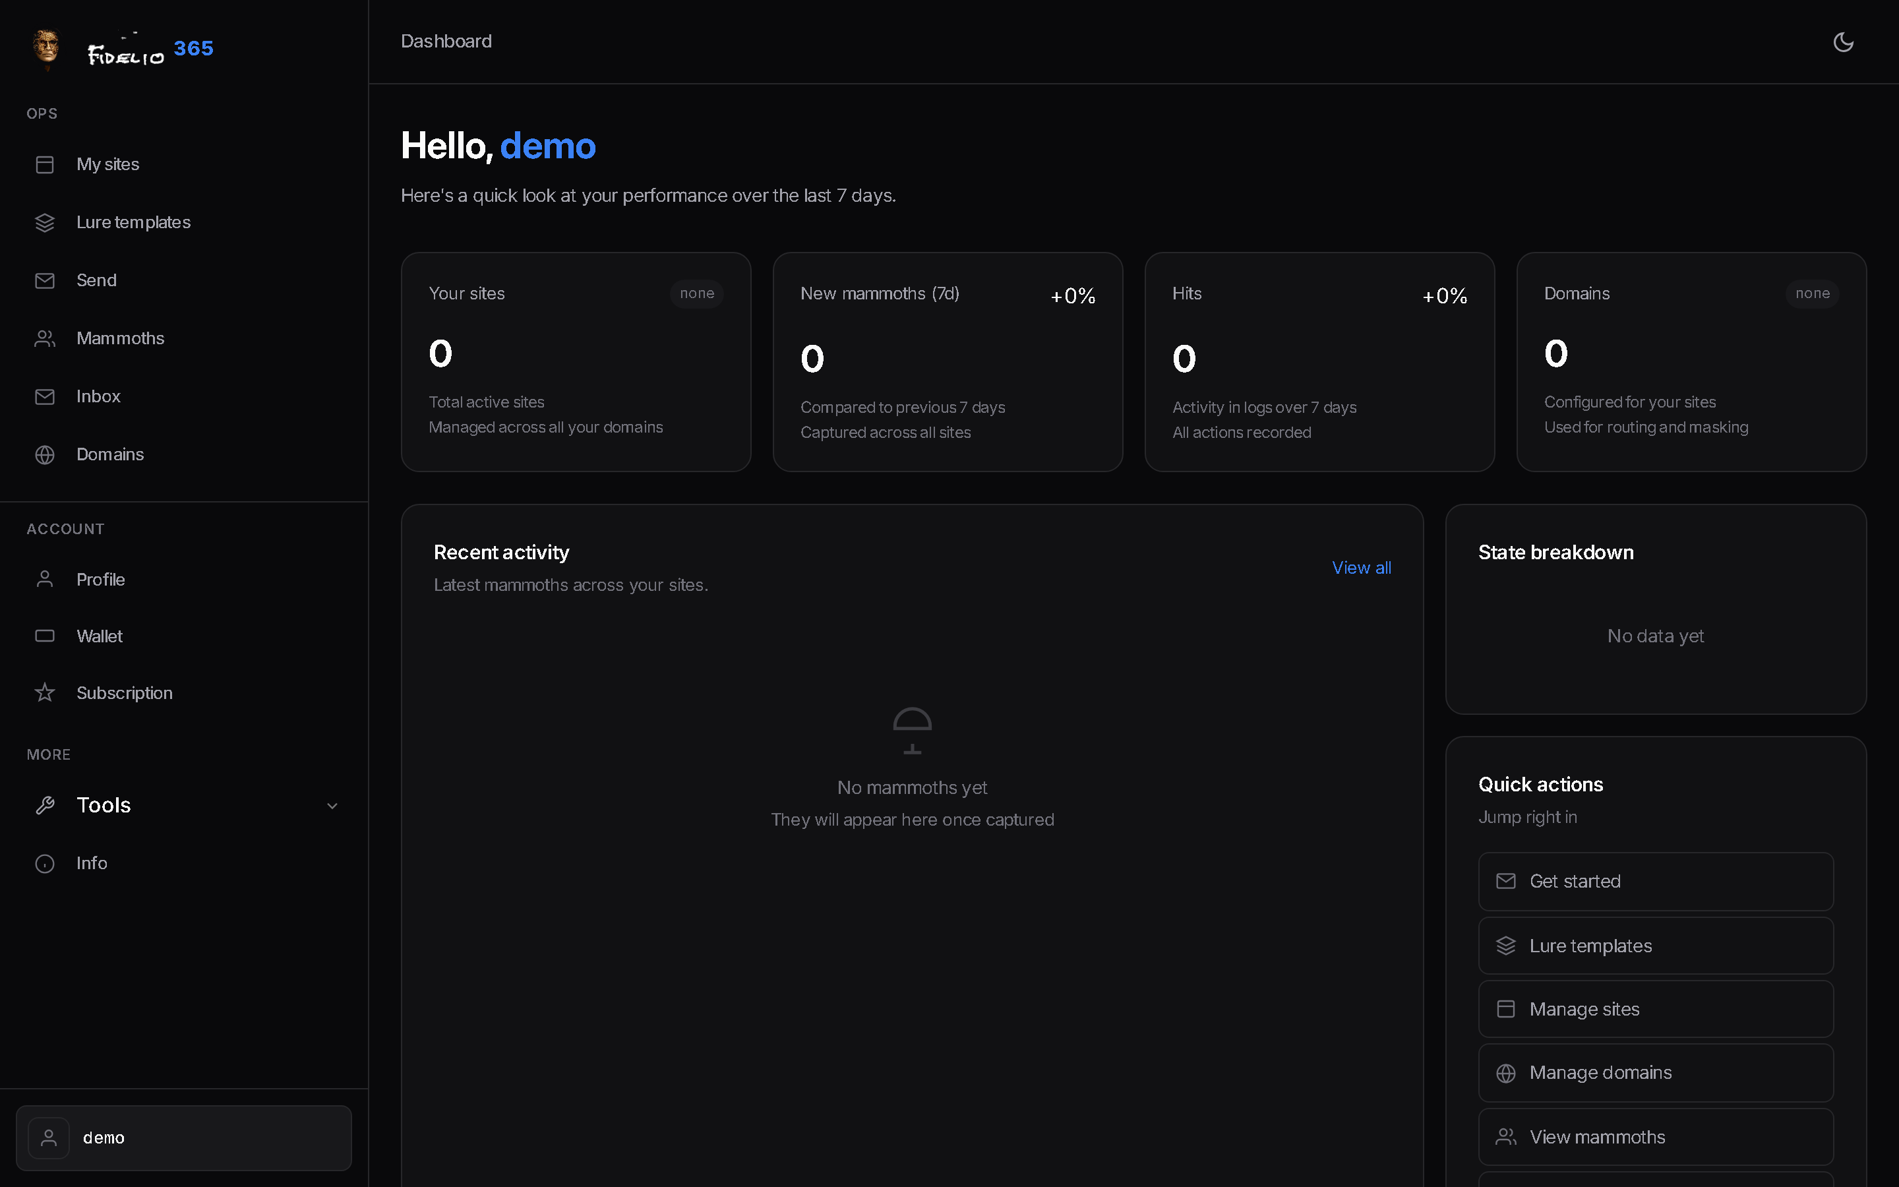Click the 'No mammoths yet' message
Image resolution: width=1899 pixels, height=1187 pixels.
(912, 787)
